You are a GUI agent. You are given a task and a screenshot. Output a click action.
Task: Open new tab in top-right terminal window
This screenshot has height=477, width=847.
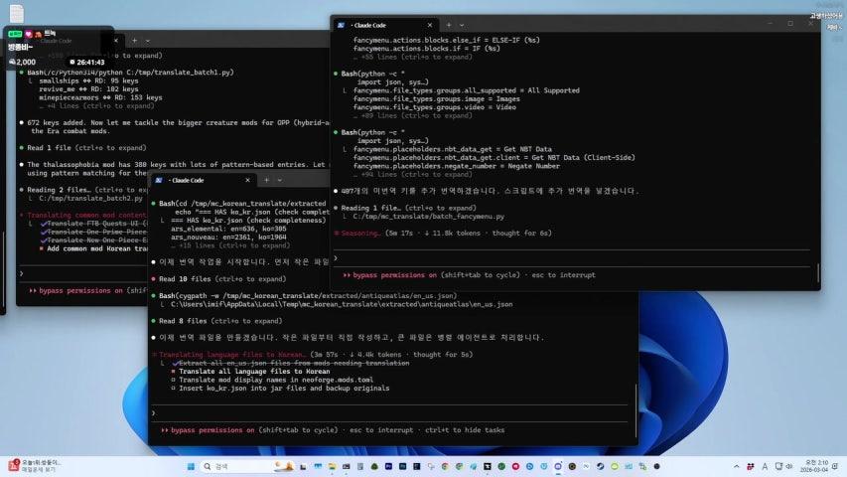point(448,24)
